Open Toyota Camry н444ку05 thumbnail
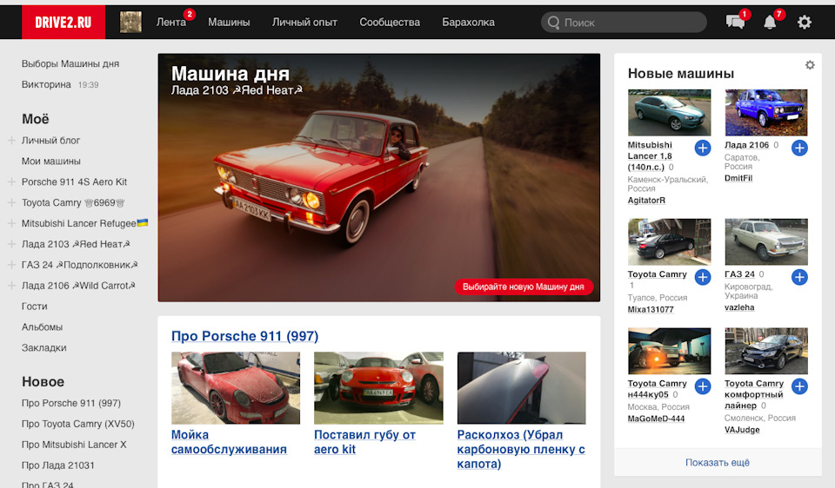Image resolution: width=835 pixels, height=488 pixels. tap(669, 351)
